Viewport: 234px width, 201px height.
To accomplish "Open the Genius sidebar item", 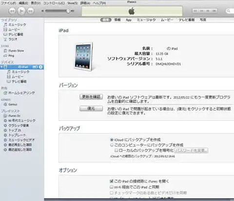I will click(x=10, y=104).
